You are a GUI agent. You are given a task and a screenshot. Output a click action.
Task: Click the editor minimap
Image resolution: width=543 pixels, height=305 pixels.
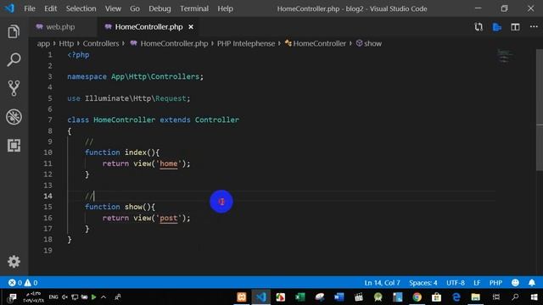click(x=505, y=57)
